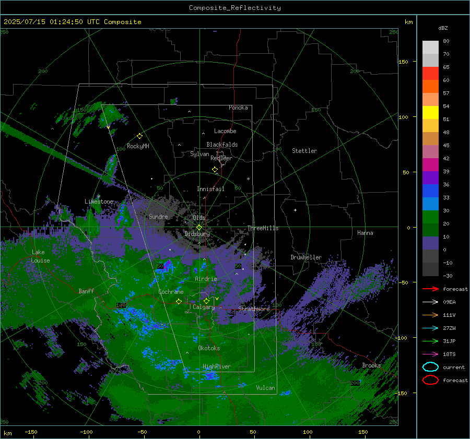
Task: Click the yellow diamond at radar center near Olds
Action: (x=199, y=228)
